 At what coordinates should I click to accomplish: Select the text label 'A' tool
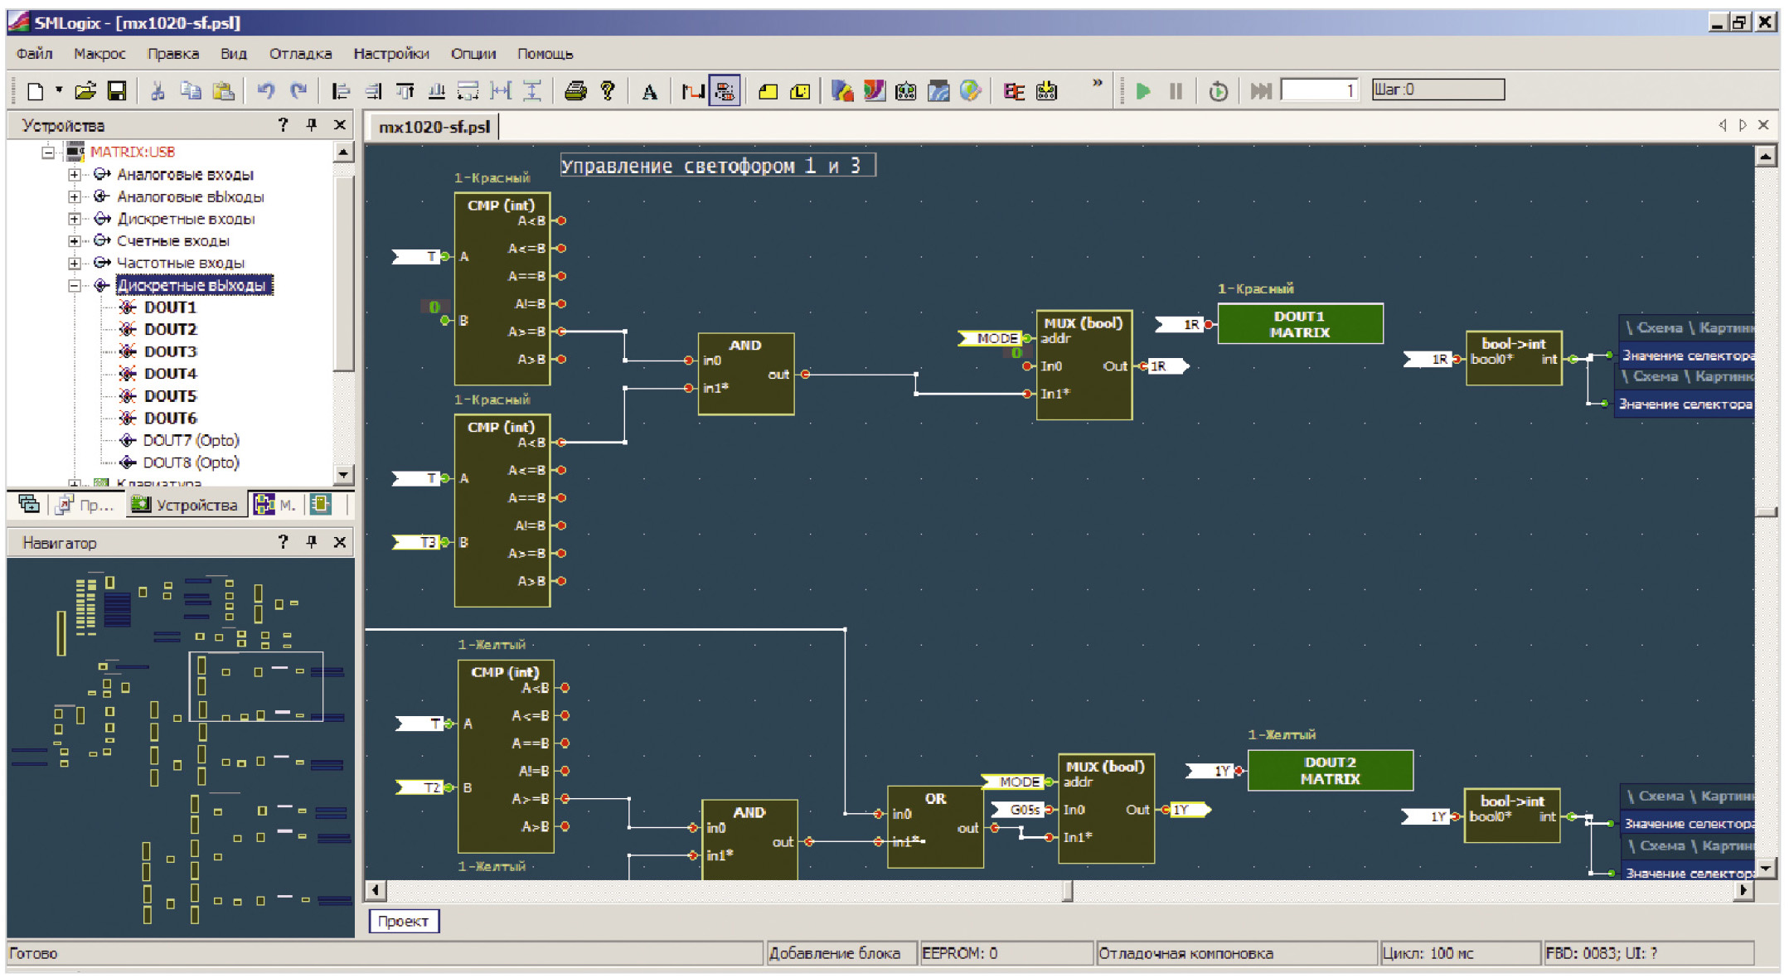pos(649,91)
